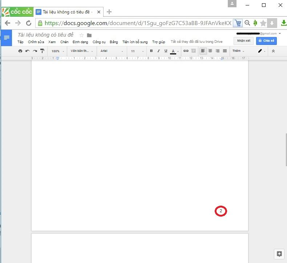Click the page number 2 in footer
The height and width of the screenshot is (263, 287).
(x=221, y=211)
